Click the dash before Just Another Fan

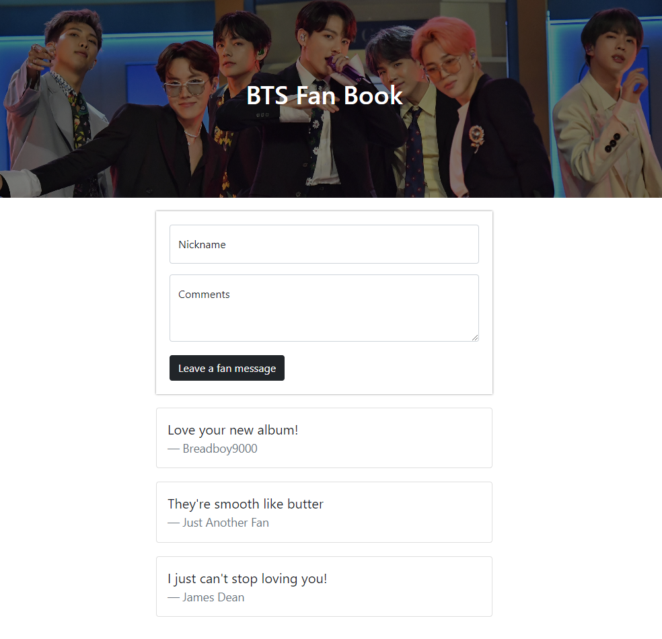[174, 523]
